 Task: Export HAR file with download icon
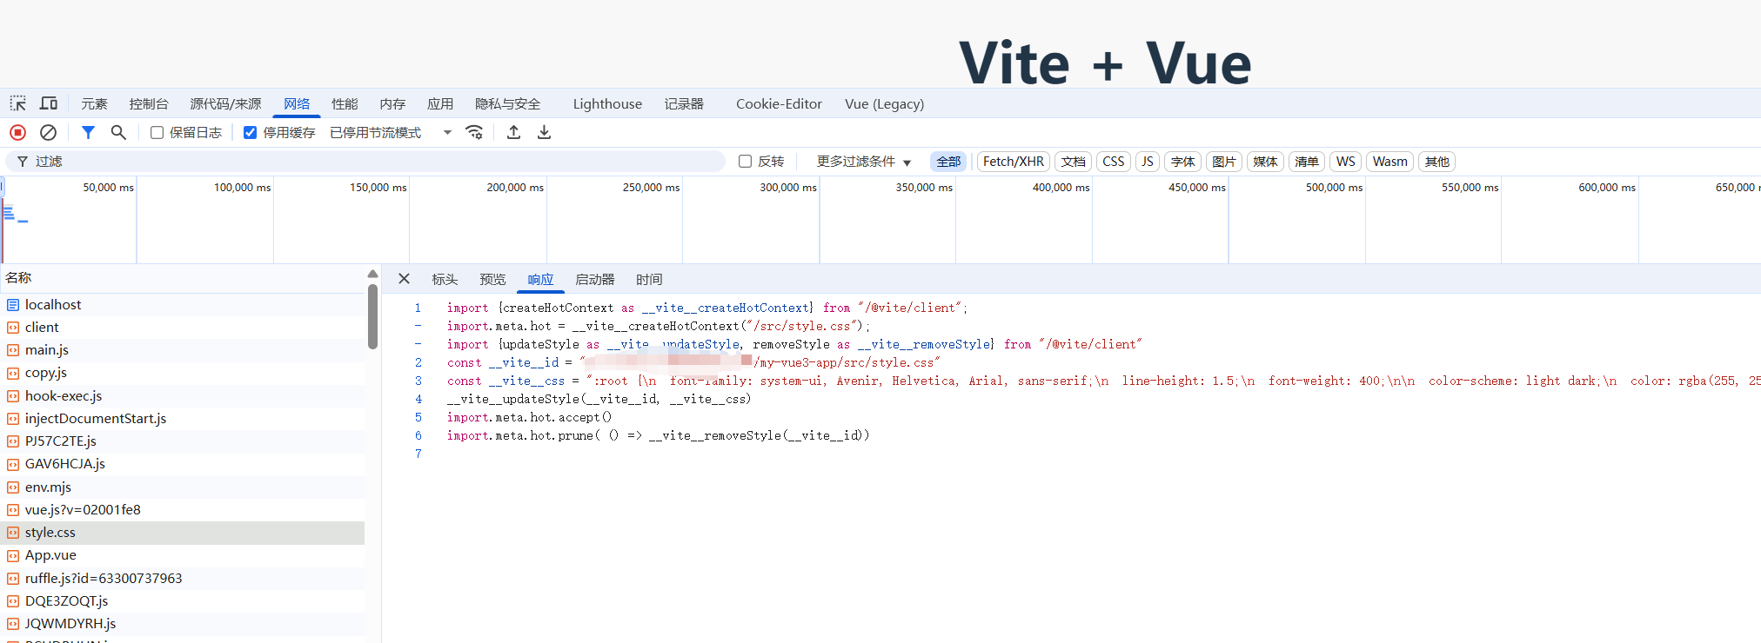(x=544, y=132)
